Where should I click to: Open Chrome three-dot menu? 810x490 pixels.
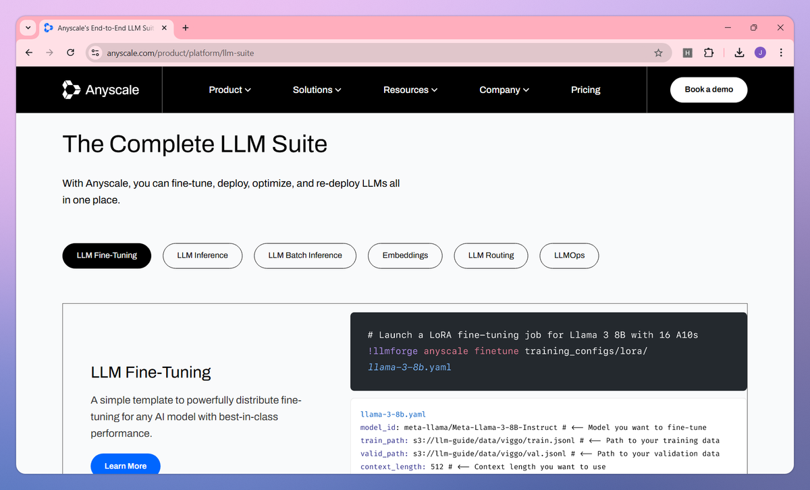pos(781,53)
